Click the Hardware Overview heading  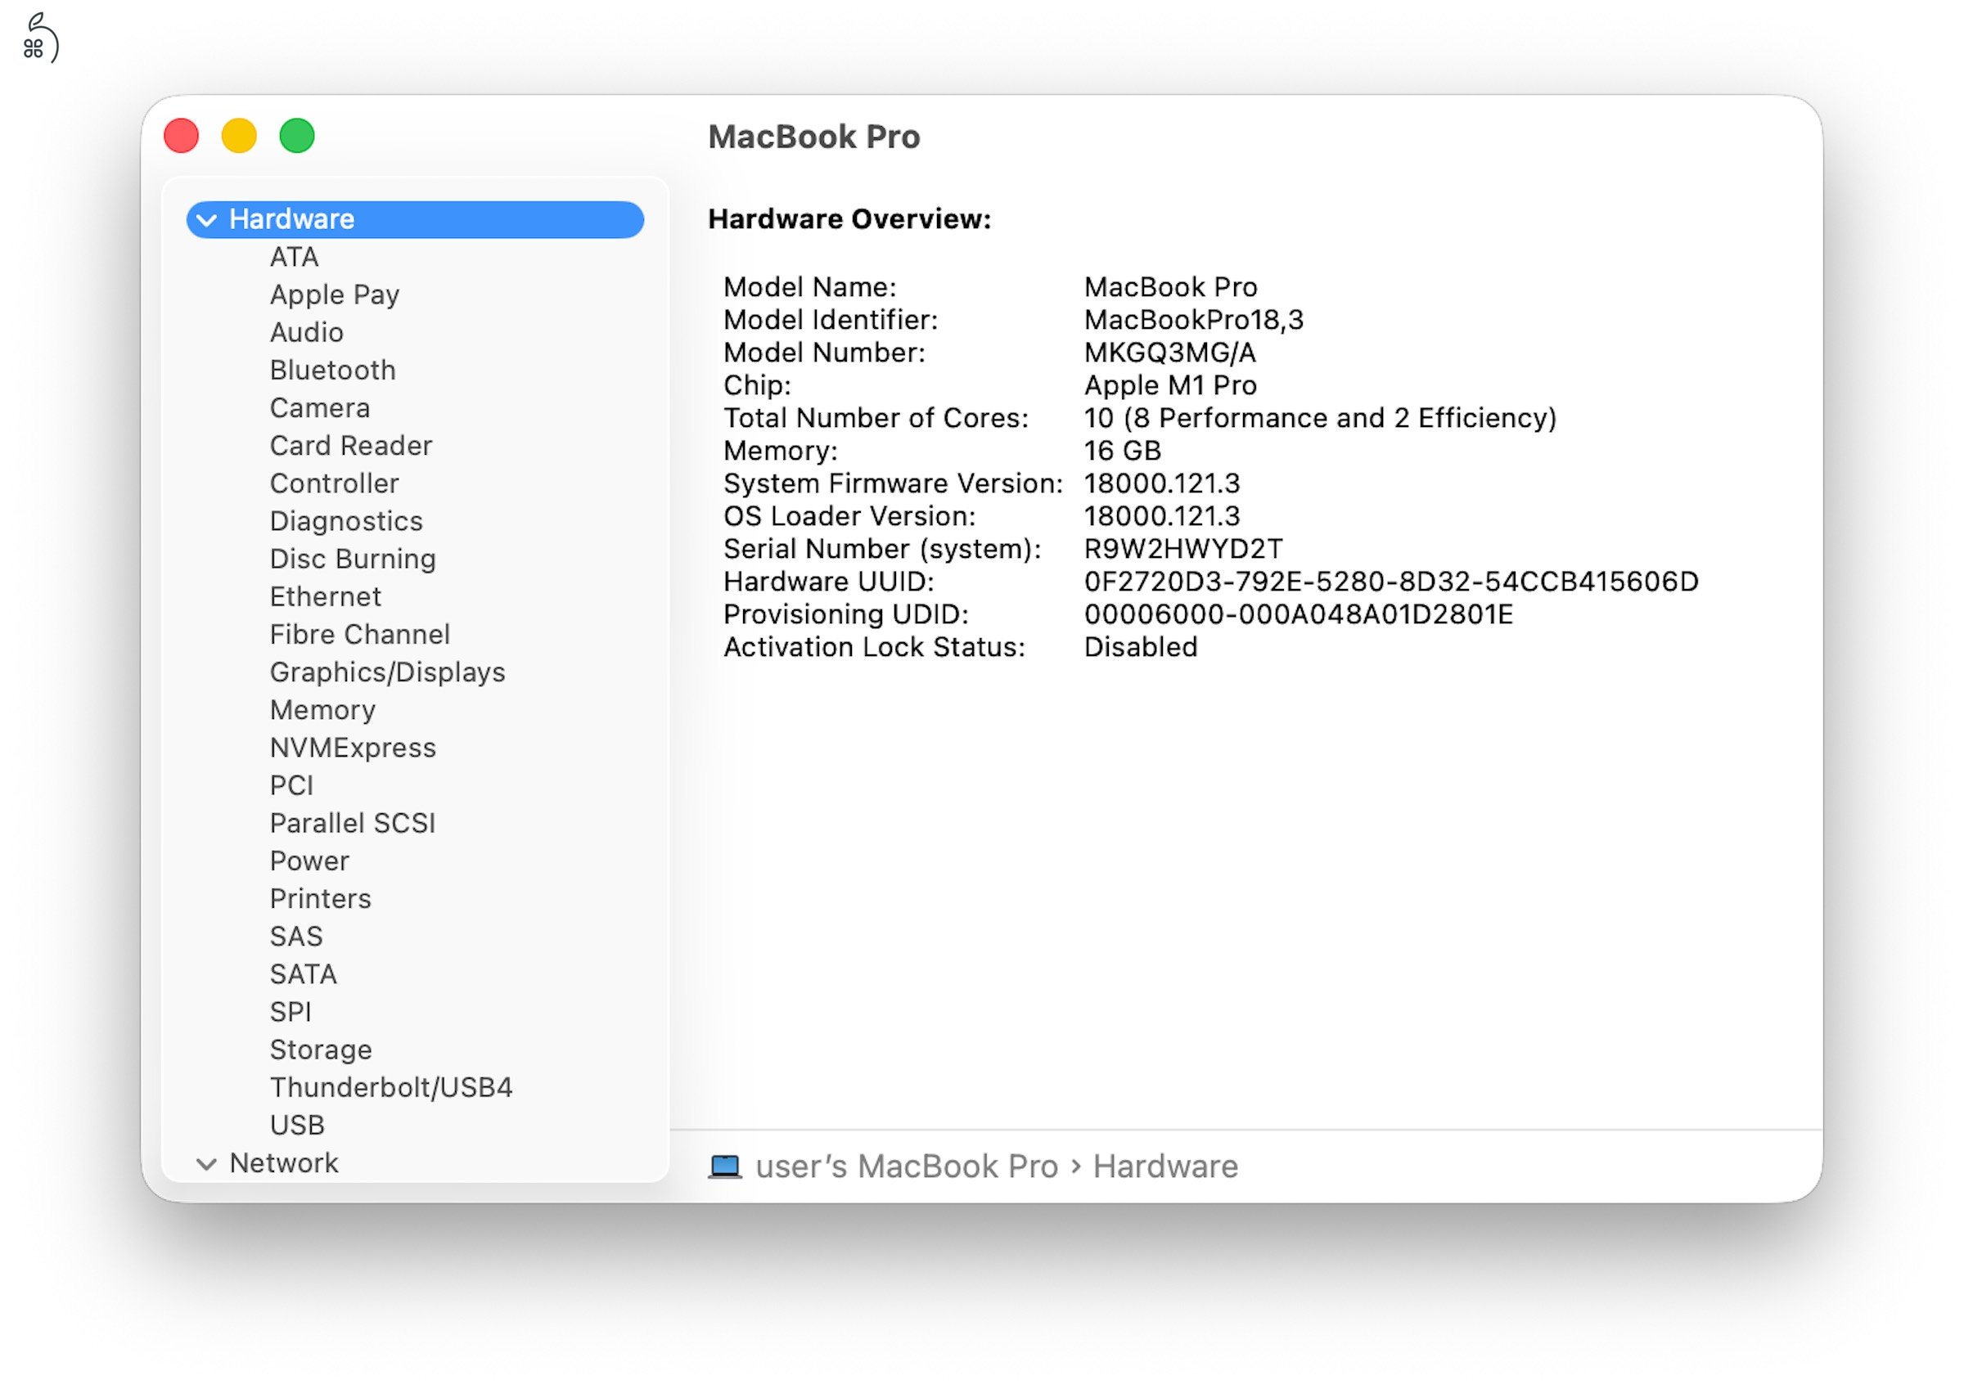click(849, 220)
